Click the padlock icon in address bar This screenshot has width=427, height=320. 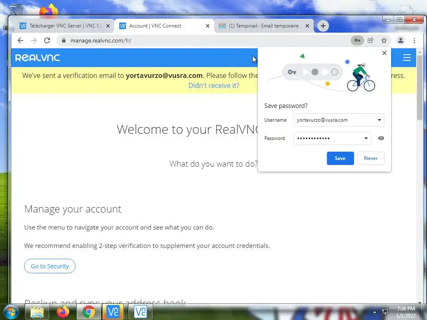(x=64, y=40)
